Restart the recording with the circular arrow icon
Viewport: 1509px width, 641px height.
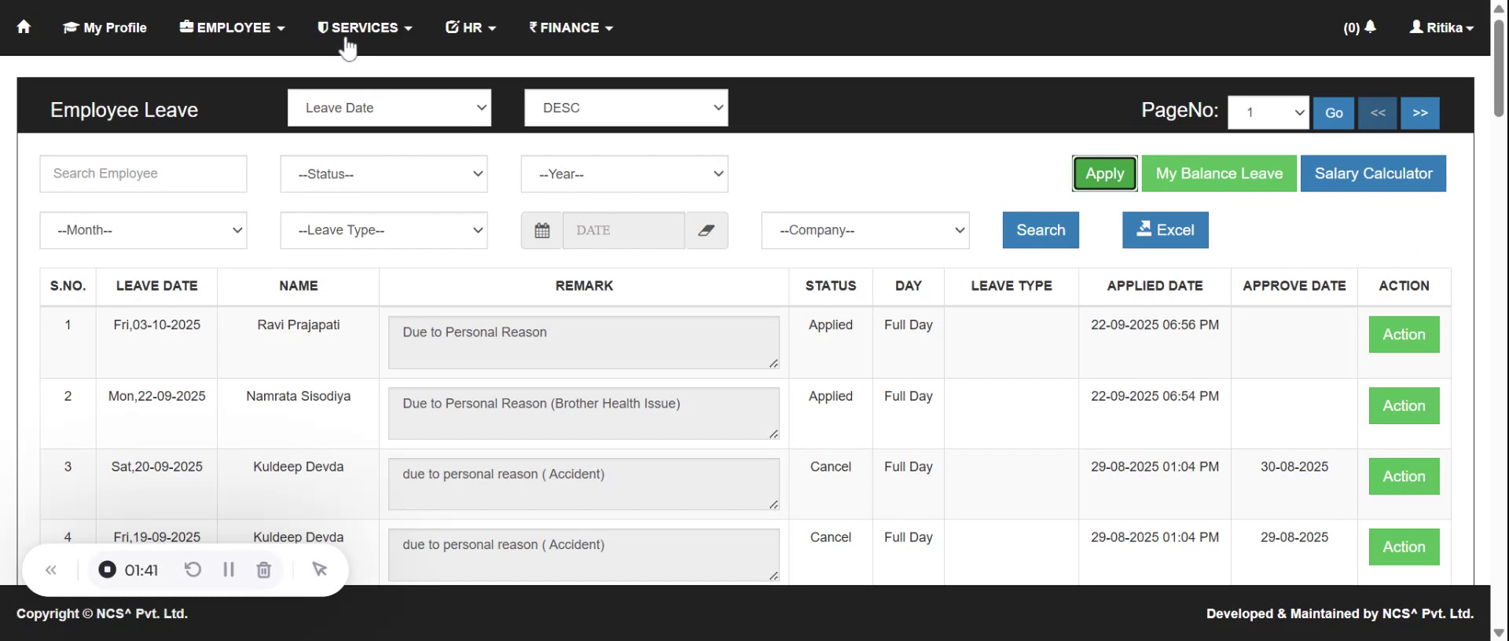(x=193, y=570)
